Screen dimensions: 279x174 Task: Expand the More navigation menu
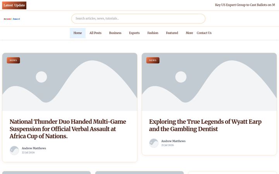[189, 33]
